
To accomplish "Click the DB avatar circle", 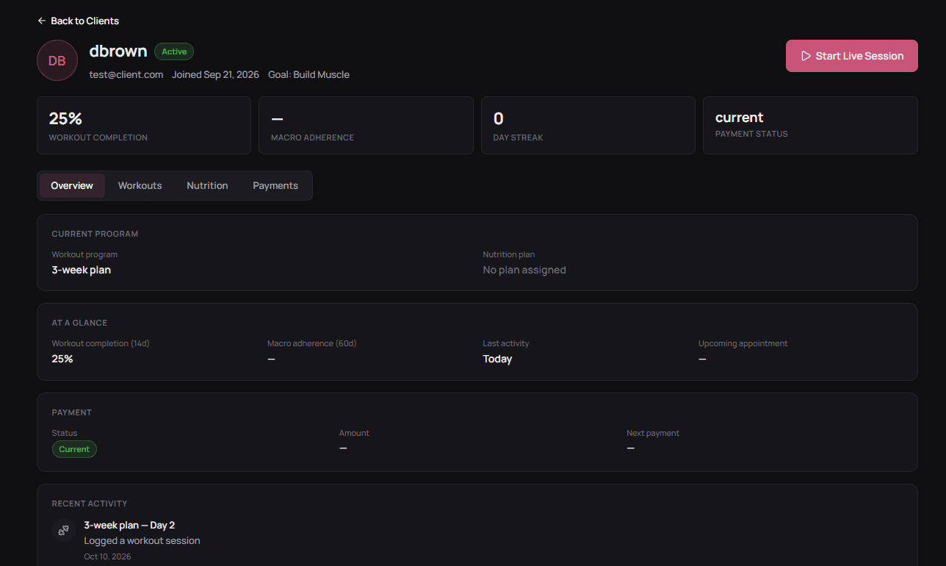I will [57, 60].
